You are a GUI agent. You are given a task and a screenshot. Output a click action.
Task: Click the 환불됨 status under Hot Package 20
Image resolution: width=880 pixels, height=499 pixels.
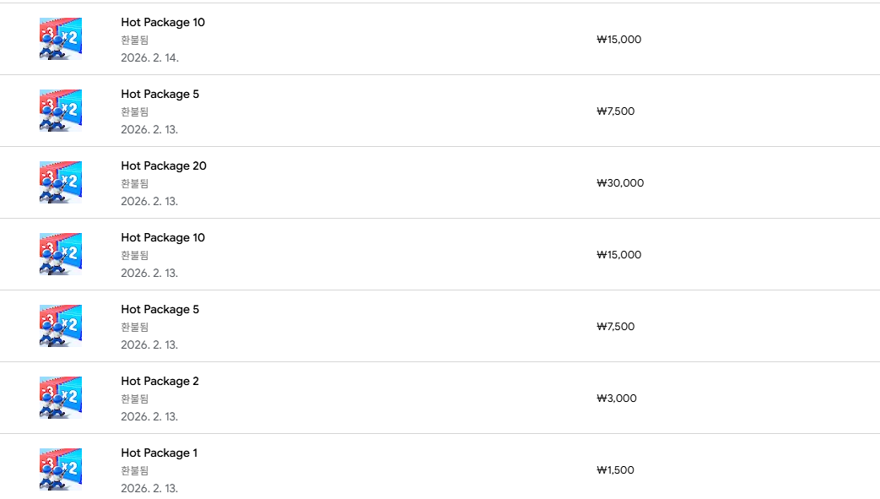(x=135, y=183)
